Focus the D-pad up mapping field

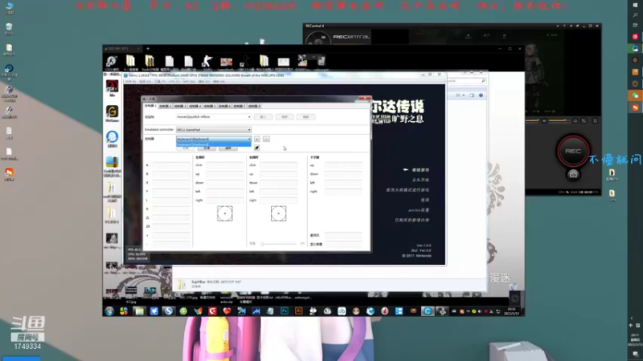[x=343, y=165]
